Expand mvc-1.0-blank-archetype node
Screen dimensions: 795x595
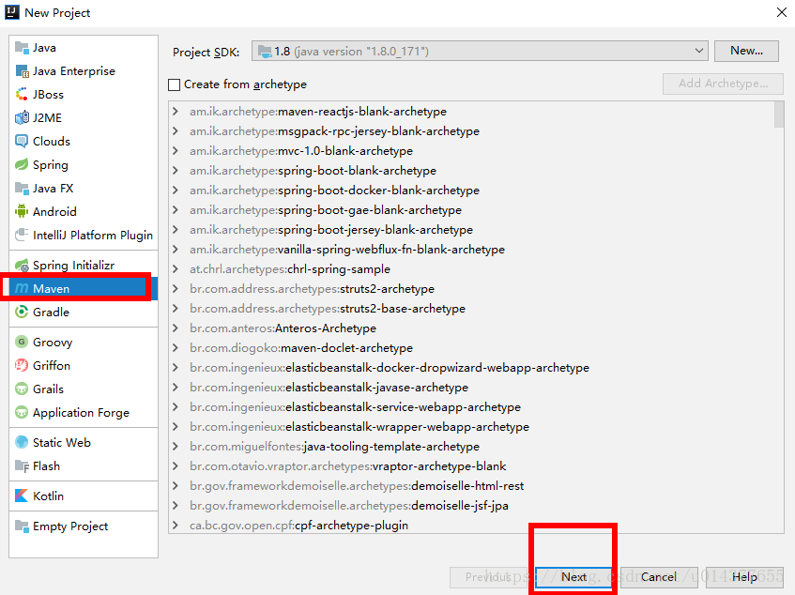[176, 150]
